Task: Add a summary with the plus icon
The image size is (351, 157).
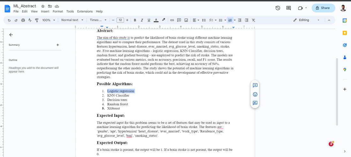Action: [57, 45]
